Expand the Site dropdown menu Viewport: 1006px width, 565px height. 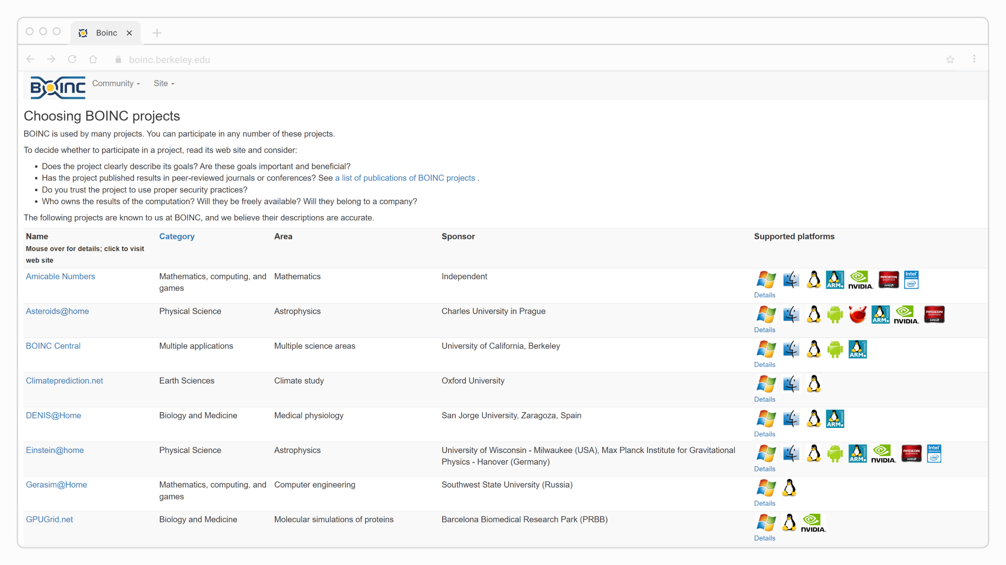[163, 84]
